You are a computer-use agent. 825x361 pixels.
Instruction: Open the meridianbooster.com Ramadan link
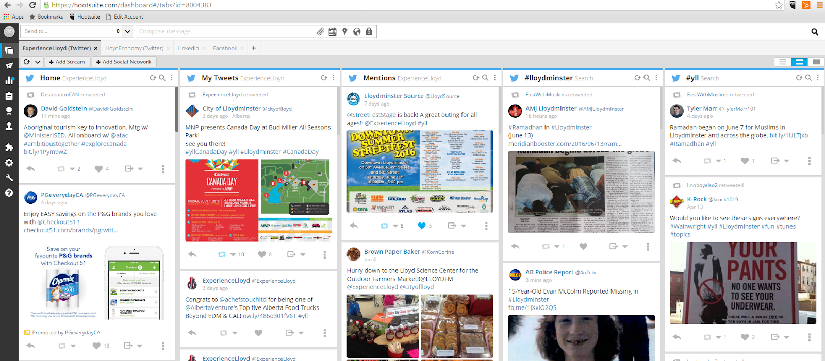click(x=565, y=144)
